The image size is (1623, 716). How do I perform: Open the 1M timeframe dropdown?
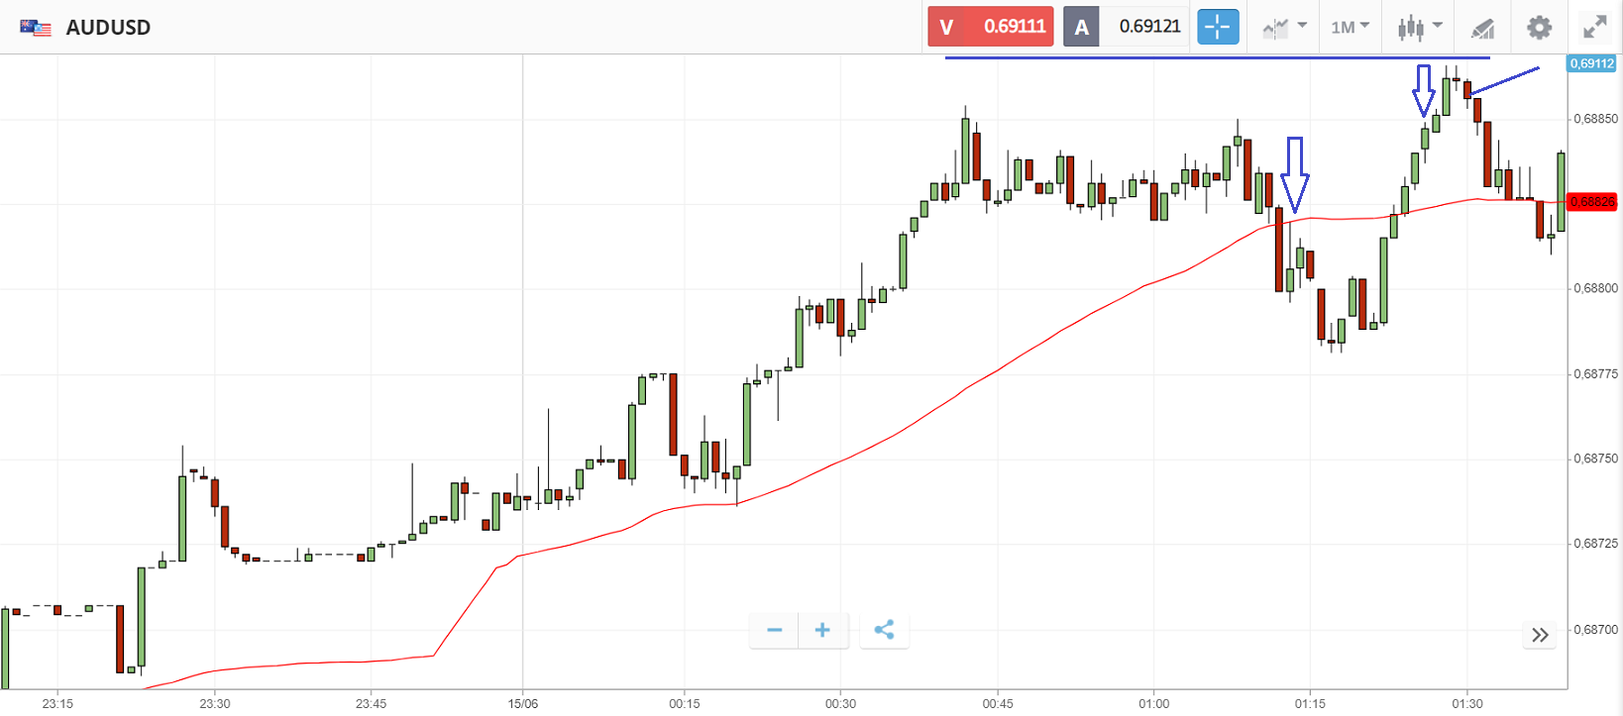(1350, 27)
